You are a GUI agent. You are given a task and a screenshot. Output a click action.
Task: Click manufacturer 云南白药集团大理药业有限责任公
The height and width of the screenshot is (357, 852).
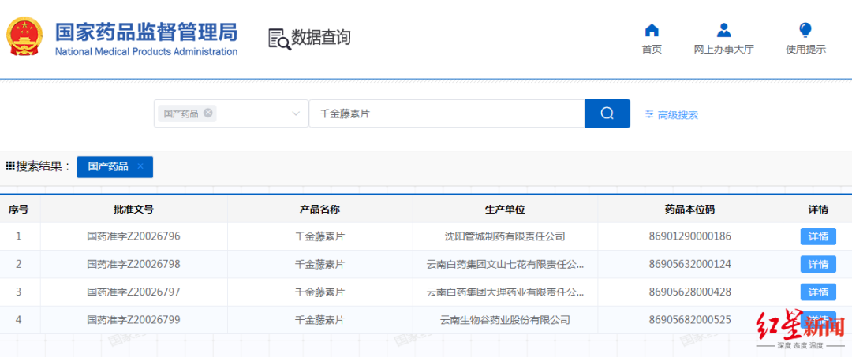(x=505, y=292)
